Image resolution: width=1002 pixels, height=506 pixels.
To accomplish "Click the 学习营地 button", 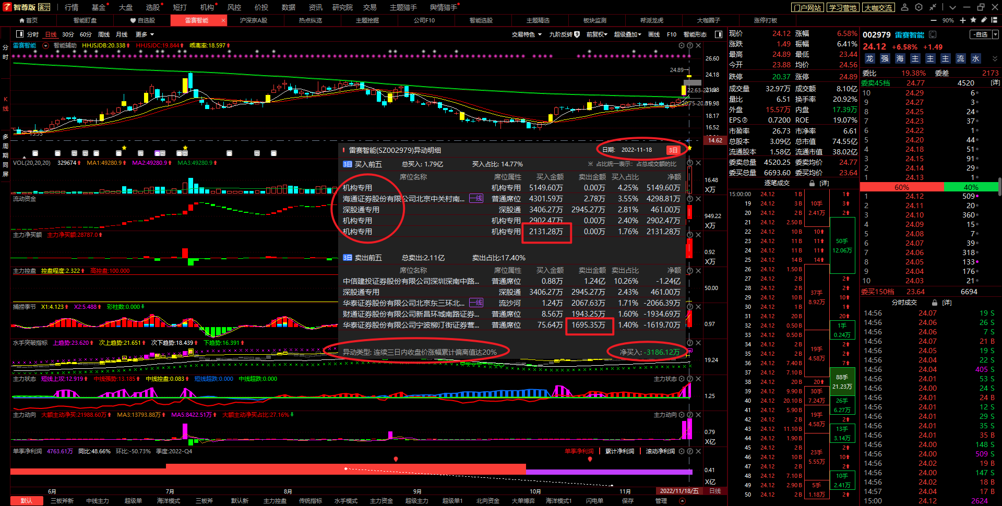I will pos(843,7).
